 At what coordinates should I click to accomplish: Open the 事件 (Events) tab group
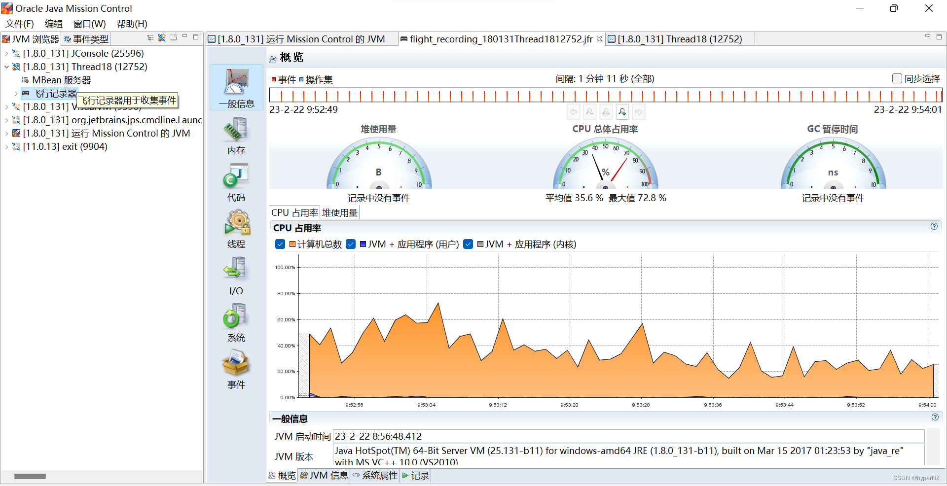236,370
